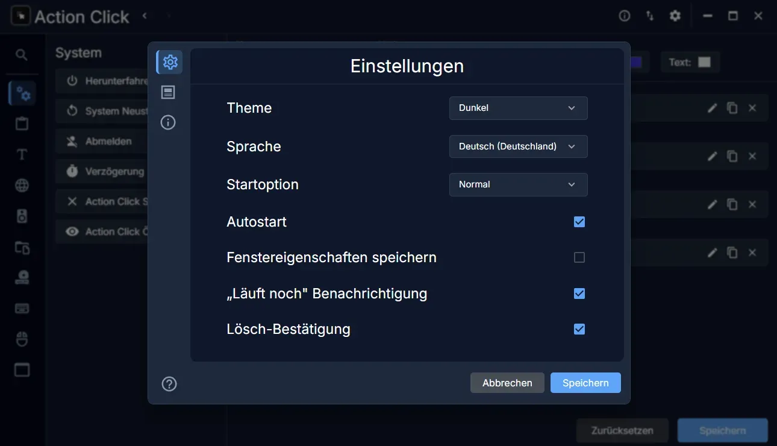
Task: Click the info icon in the title bar
Action: pos(625,16)
